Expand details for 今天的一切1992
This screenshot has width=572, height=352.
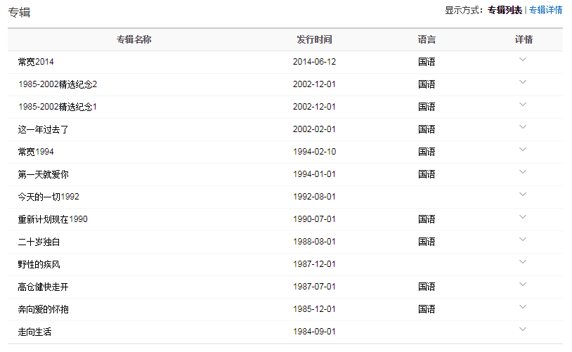(x=523, y=195)
